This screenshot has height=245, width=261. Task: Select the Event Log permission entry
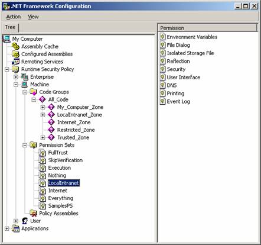point(178,101)
